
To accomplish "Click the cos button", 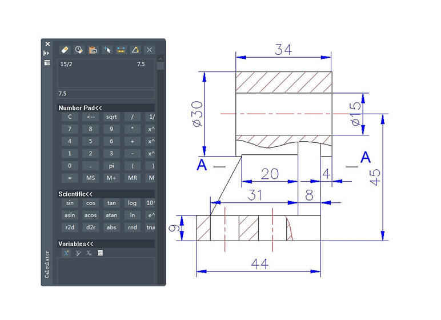I will click(x=91, y=203).
